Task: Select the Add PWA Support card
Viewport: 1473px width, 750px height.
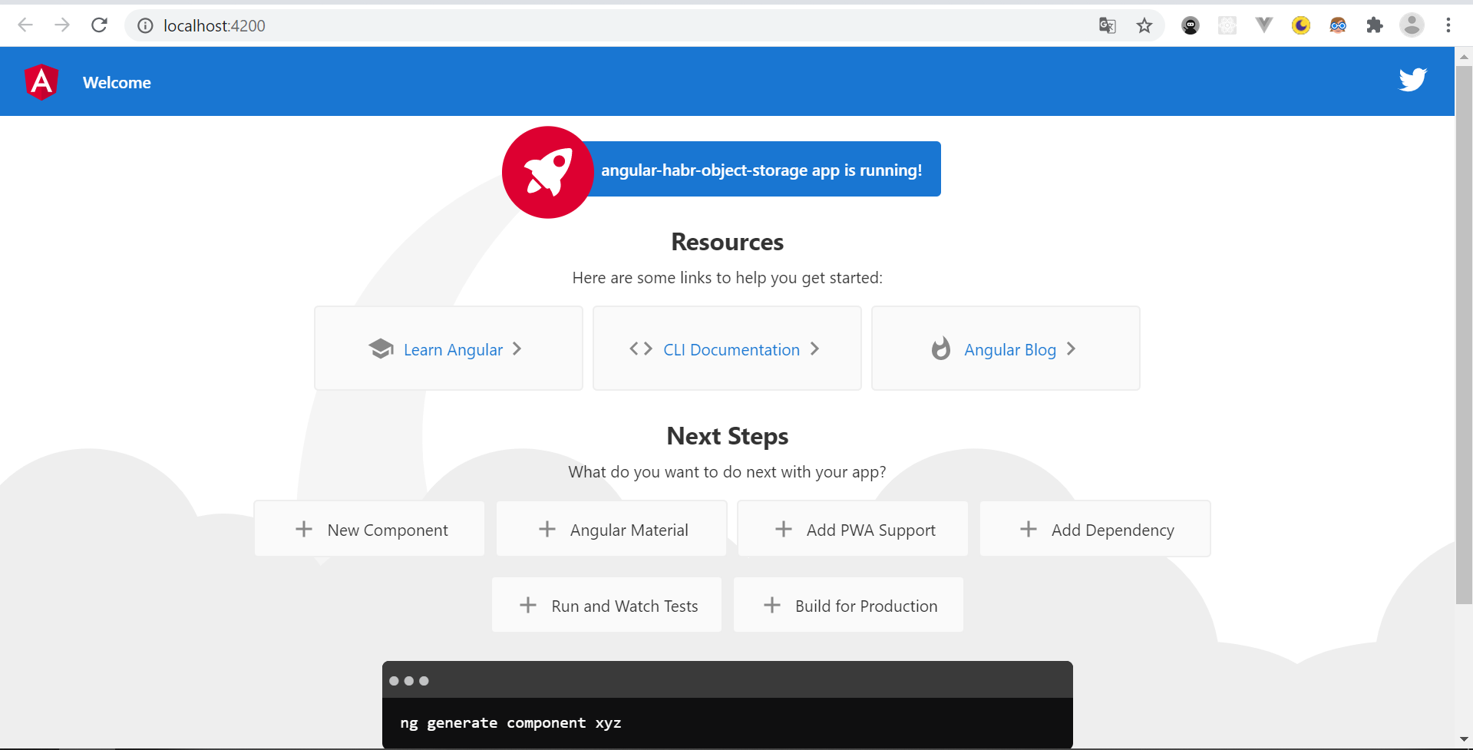Action: [853, 529]
